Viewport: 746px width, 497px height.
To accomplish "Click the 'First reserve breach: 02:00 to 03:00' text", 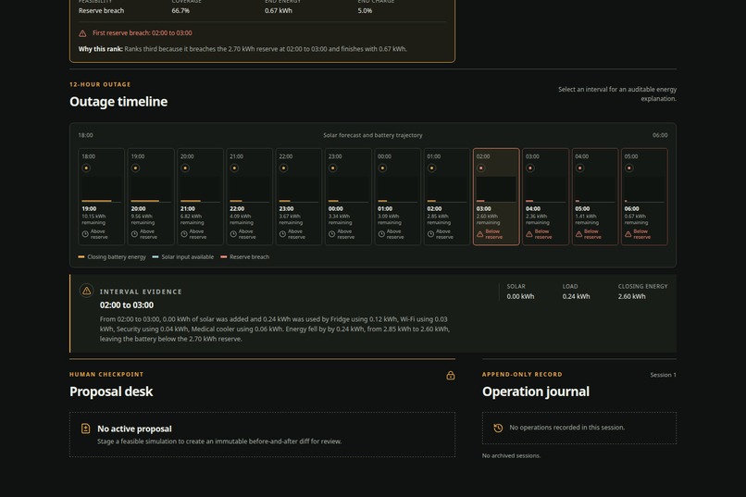I will tap(143, 32).
